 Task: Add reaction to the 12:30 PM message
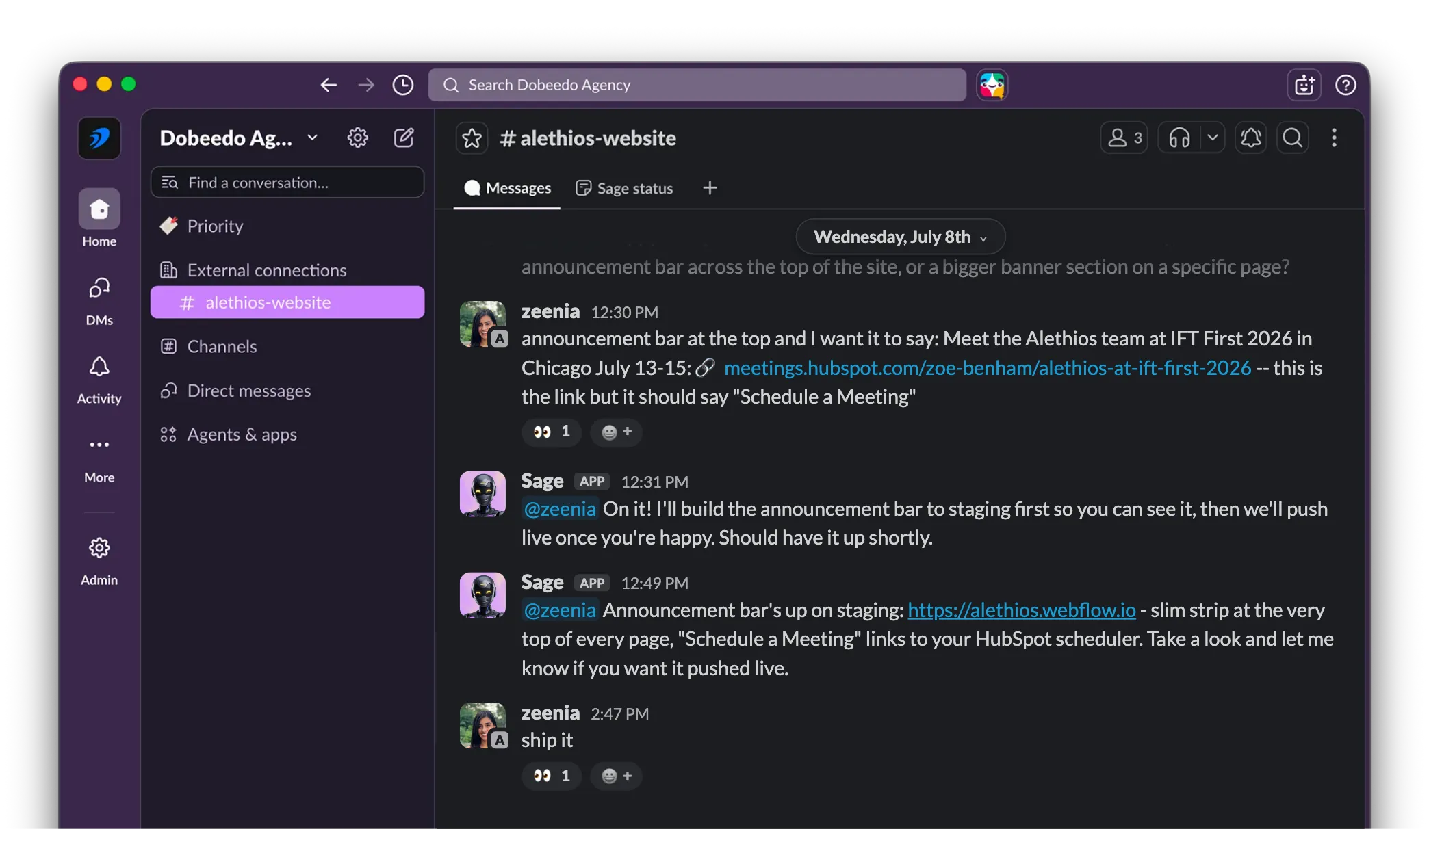point(616,432)
